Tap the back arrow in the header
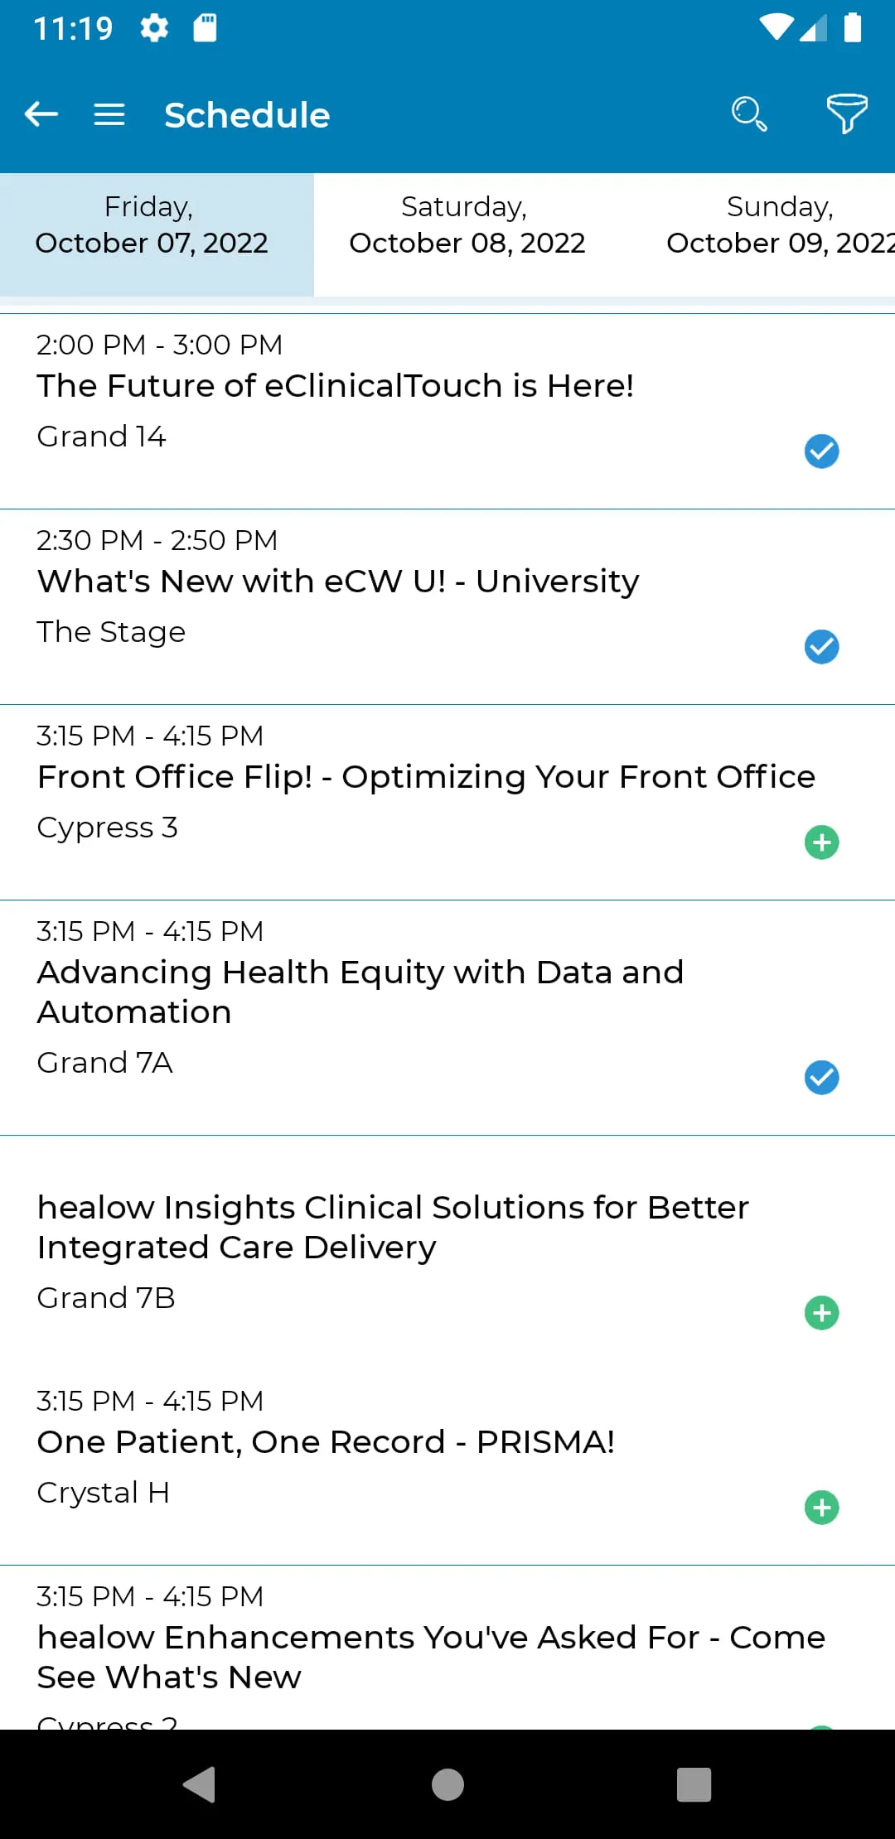This screenshot has height=1839, width=895. pyautogui.click(x=41, y=114)
